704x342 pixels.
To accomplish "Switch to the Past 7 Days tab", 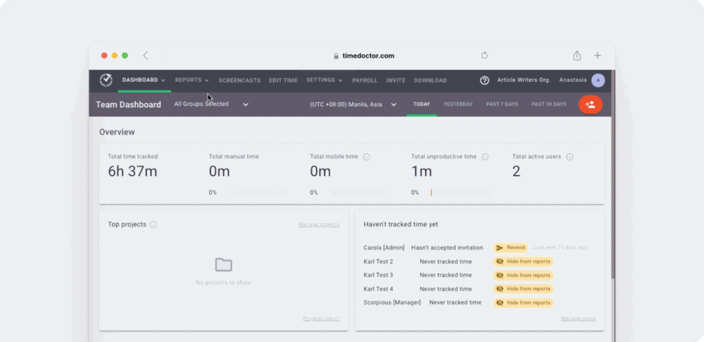I will tap(502, 104).
